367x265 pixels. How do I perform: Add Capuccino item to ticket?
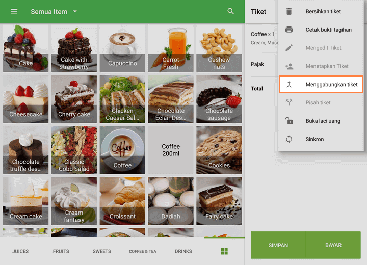click(x=122, y=49)
